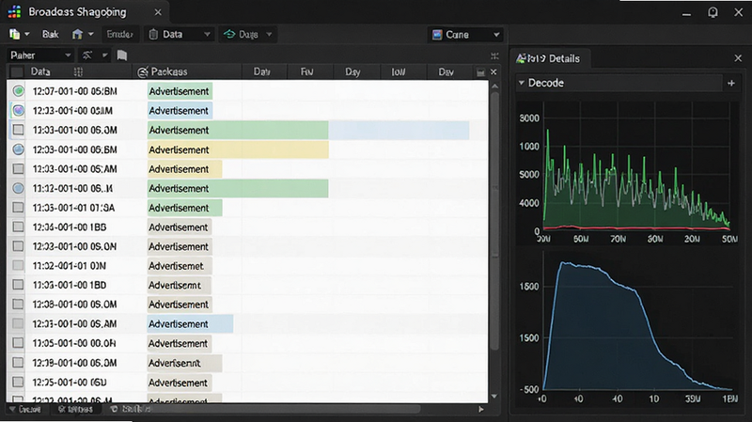Click the vertical scrollbar down arrow
This screenshot has height=422, width=752.
495,397
